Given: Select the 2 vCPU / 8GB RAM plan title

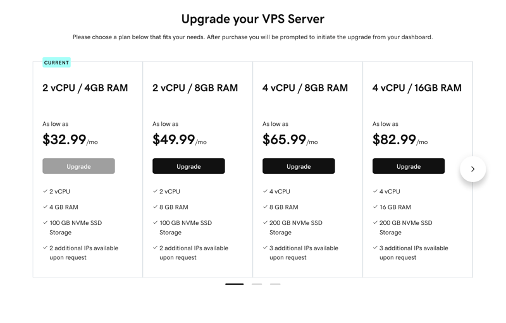Looking at the screenshot, I should [195, 88].
